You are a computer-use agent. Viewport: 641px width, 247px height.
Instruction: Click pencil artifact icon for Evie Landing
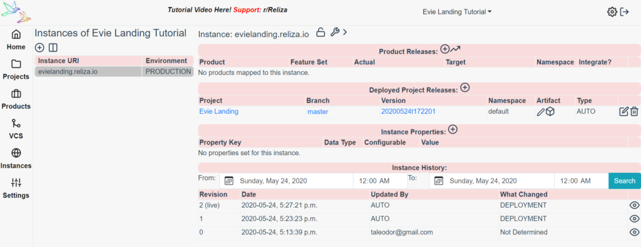click(x=541, y=111)
